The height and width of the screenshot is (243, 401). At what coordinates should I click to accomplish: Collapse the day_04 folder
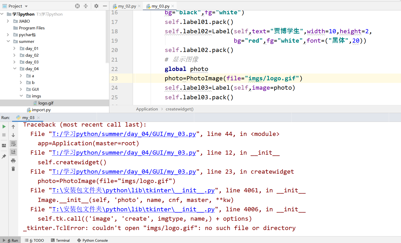point(15,69)
